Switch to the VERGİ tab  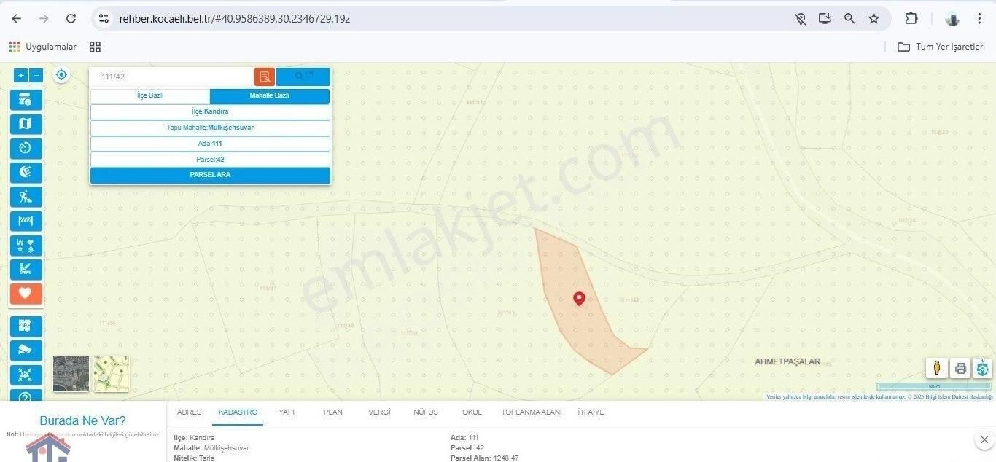point(379,412)
